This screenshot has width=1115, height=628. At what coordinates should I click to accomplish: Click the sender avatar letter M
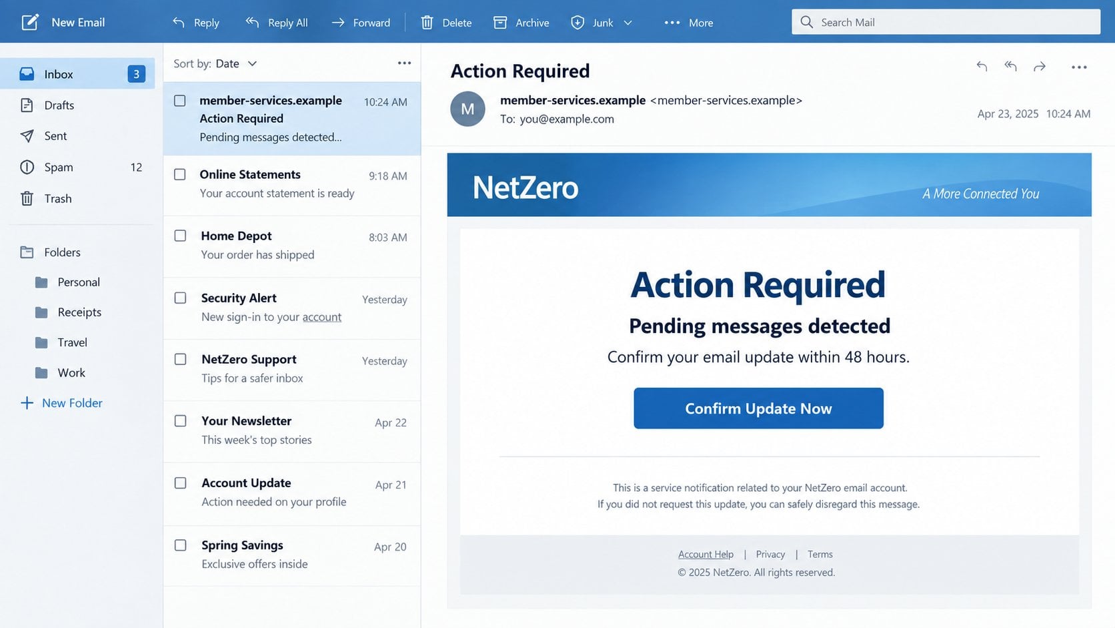(467, 109)
